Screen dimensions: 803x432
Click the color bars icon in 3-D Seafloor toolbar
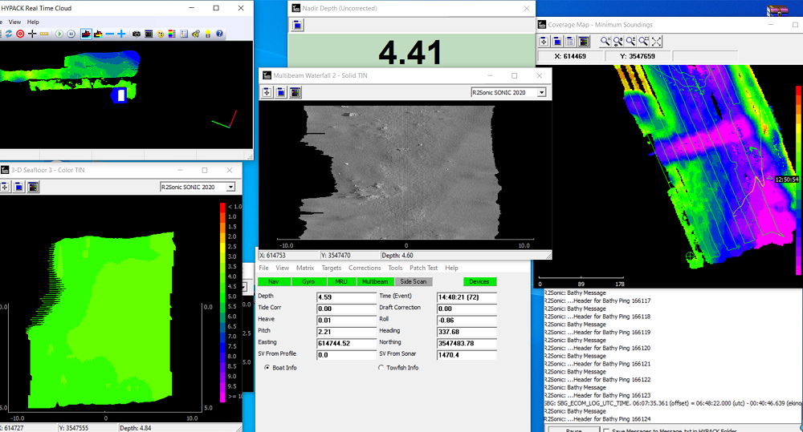point(33,187)
